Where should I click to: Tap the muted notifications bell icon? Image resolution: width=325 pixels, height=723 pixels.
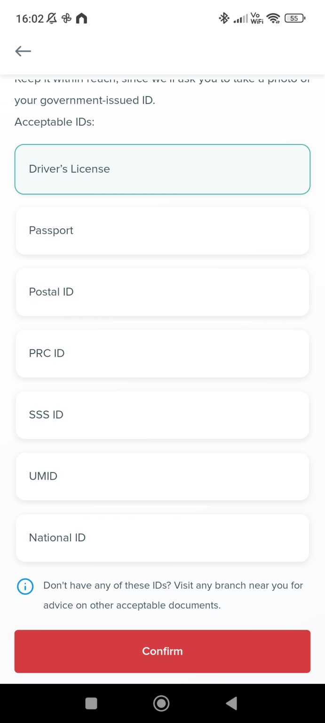(52, 18)
